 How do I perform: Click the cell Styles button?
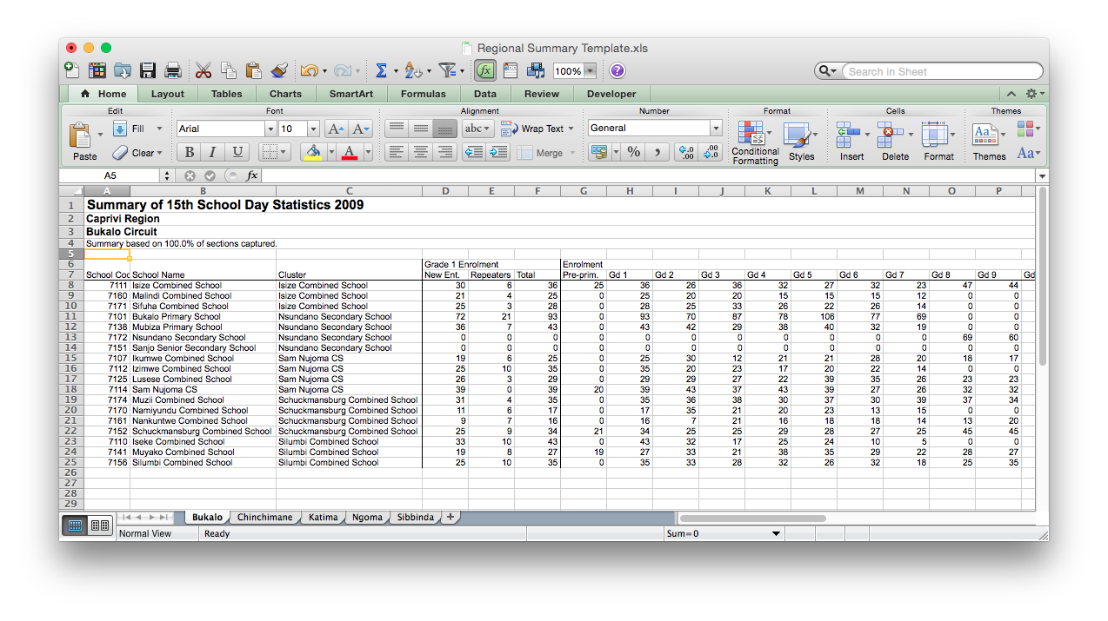[x=801, y=142]
